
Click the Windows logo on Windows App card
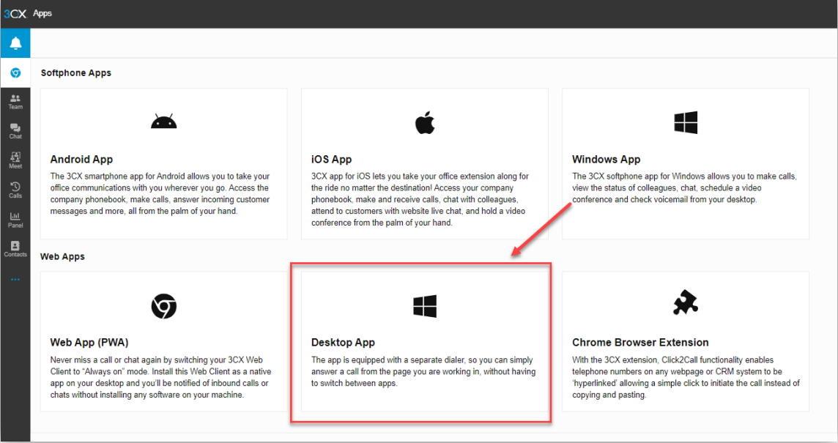[686, 122]
